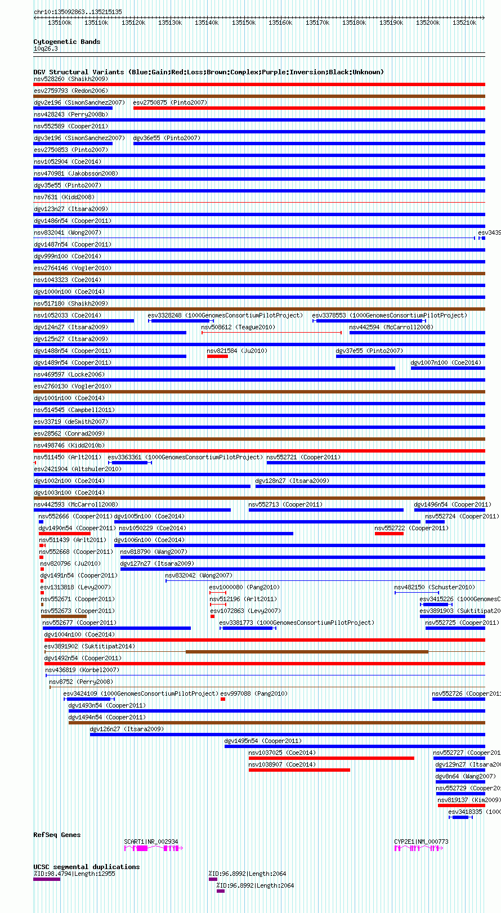The height and width of the screenshot is (913, 501).
Task: Select nsv832042 (Wong2007) variant label
Action: [199, 575]
